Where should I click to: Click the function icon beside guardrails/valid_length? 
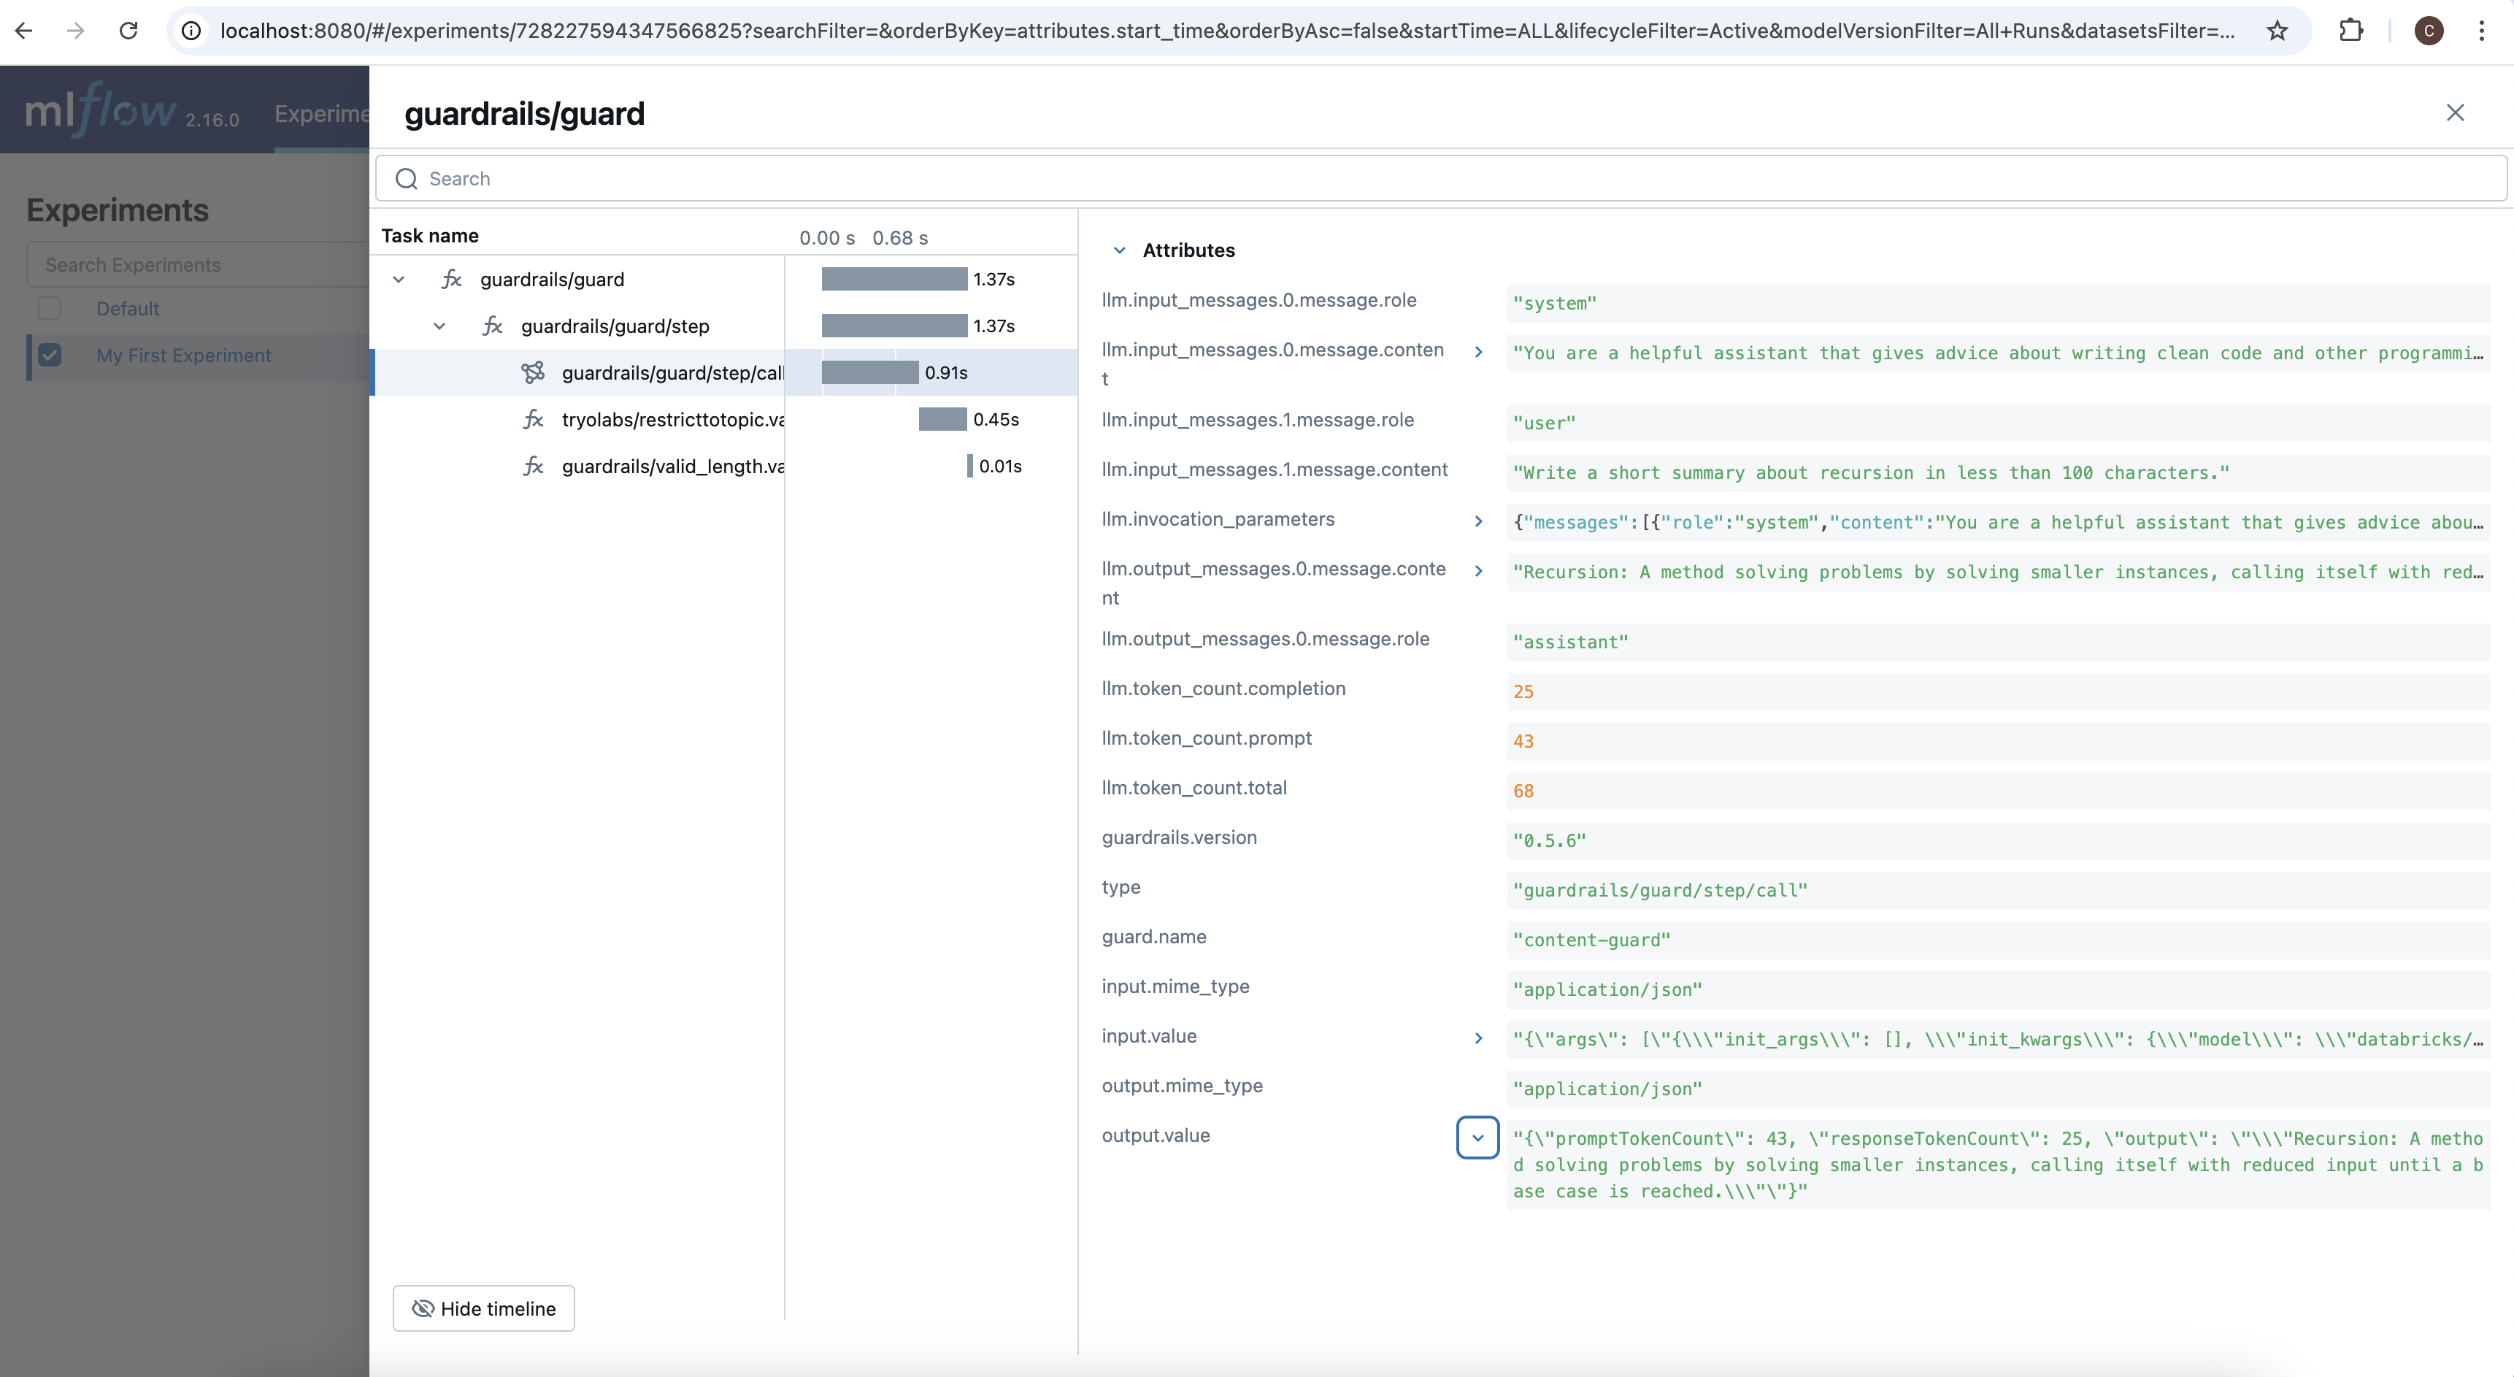click(x=533, y=467)
